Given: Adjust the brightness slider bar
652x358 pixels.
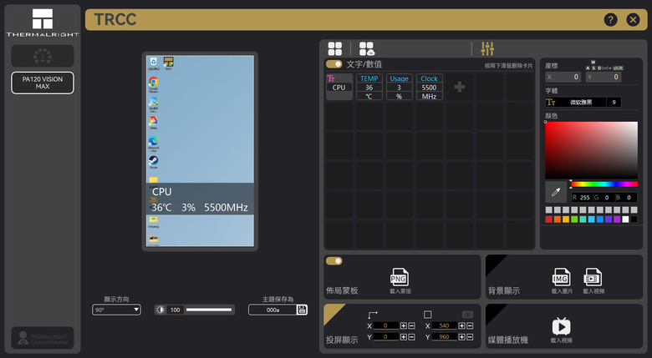Looking at the screenshot, I should pos(209,310).
